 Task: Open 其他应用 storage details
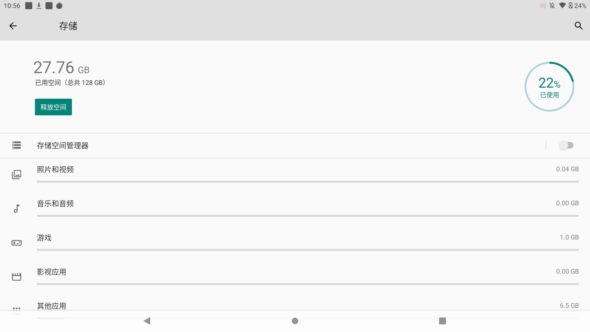pos(52,306)
